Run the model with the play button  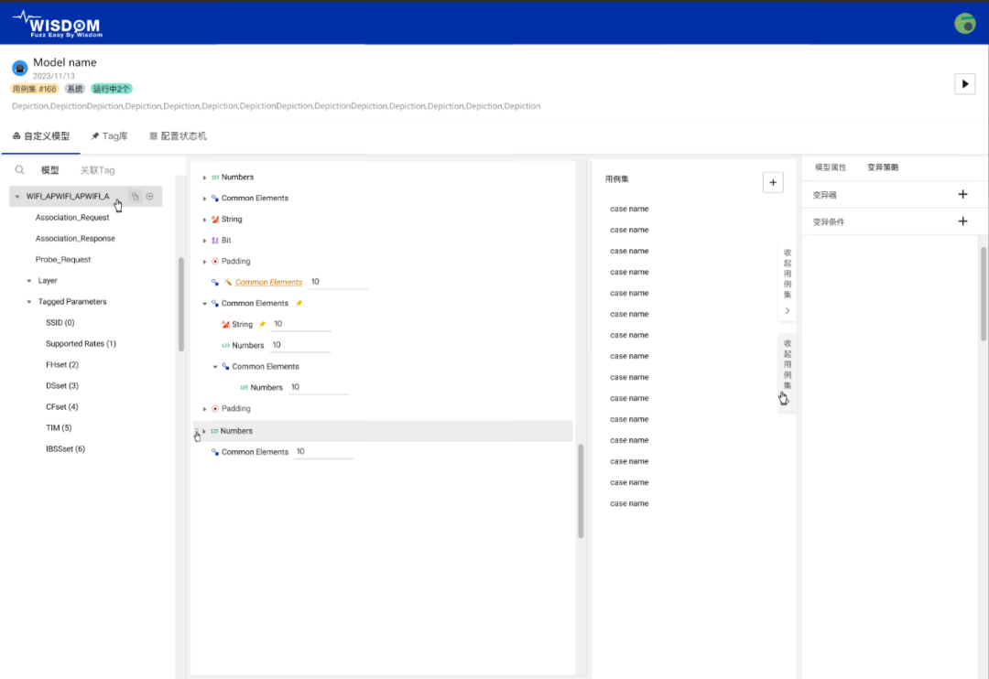(x=964, y=84)
